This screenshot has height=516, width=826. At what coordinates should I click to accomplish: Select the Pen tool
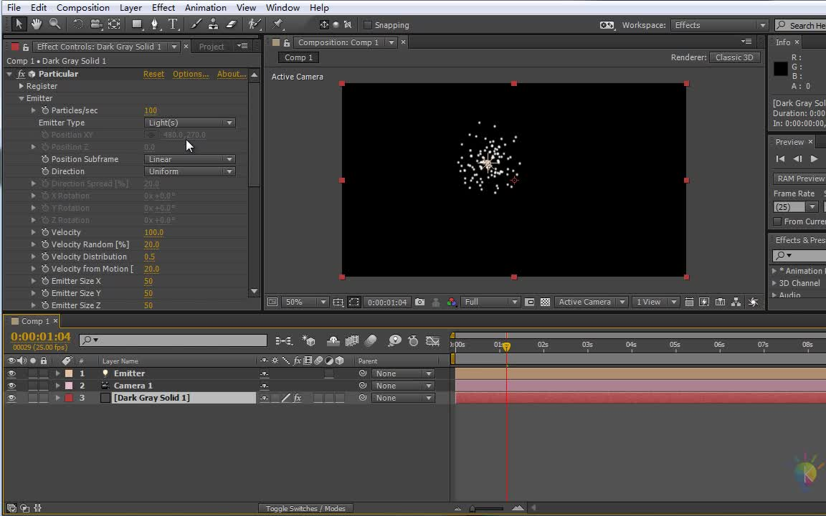click(155, 24)
